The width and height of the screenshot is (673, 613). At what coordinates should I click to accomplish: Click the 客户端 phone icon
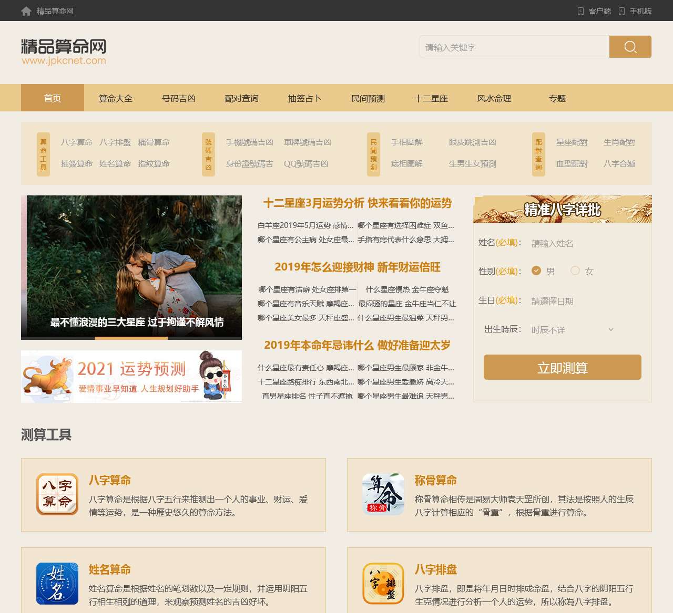click(x=580, y=11)
